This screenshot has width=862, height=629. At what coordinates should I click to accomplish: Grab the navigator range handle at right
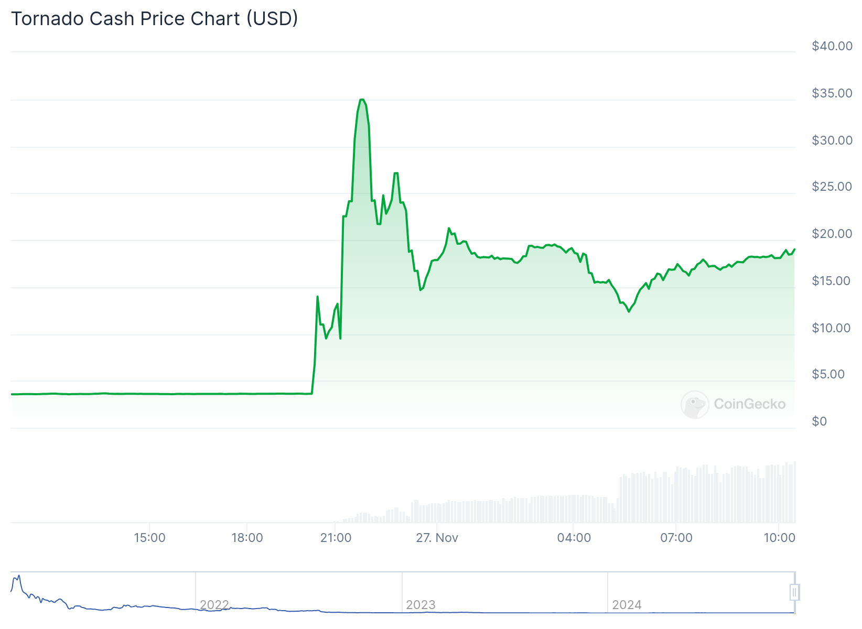click(x=794, y=592)
